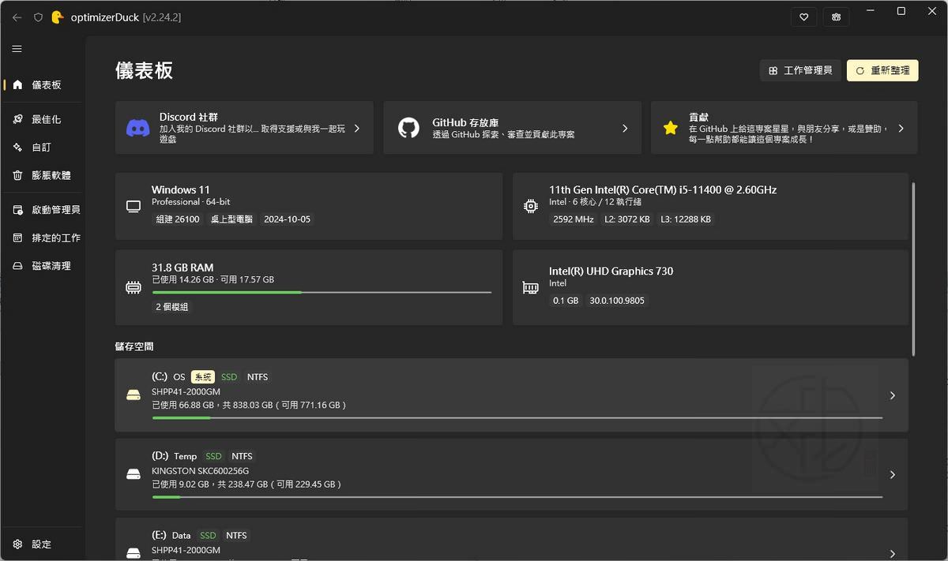Click the optimizerDuck duck logo
The width and height of the screenshot is (948, 561).
pos(57,17)
